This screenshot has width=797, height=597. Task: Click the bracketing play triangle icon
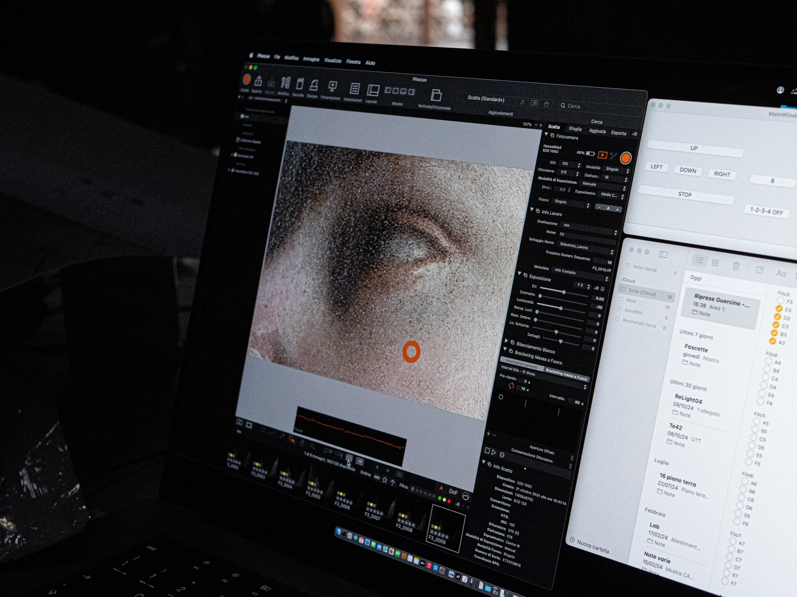click(494, 452)
